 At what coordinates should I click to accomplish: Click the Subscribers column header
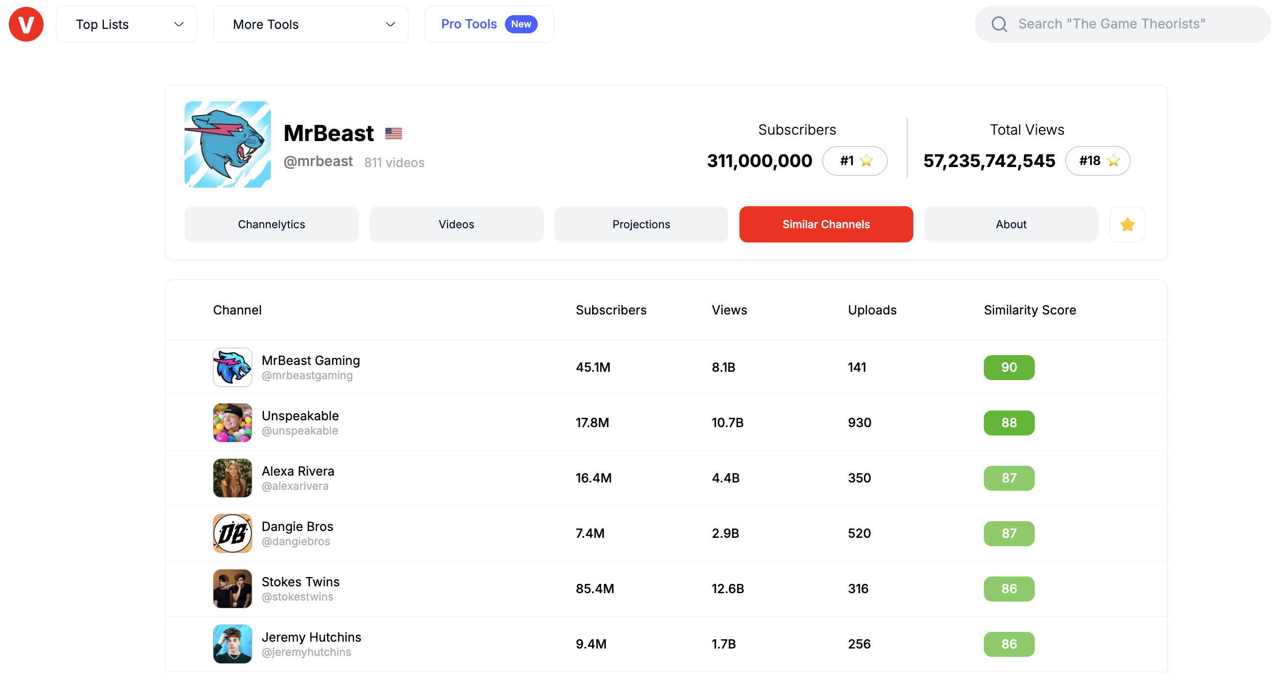click(x=611, y=310)
